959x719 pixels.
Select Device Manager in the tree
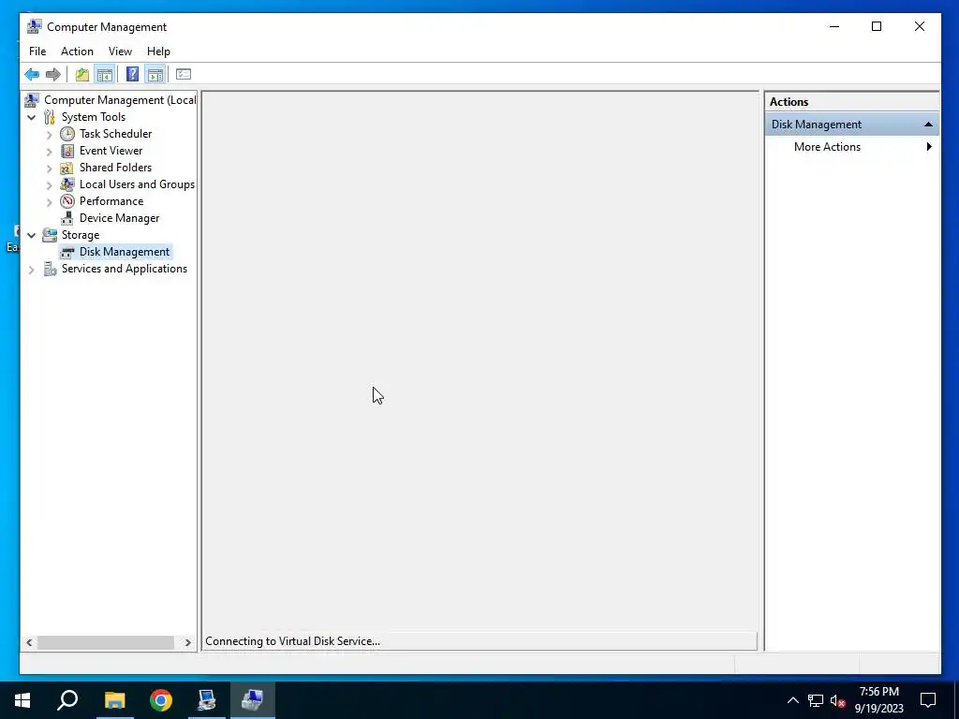point(119,218)
